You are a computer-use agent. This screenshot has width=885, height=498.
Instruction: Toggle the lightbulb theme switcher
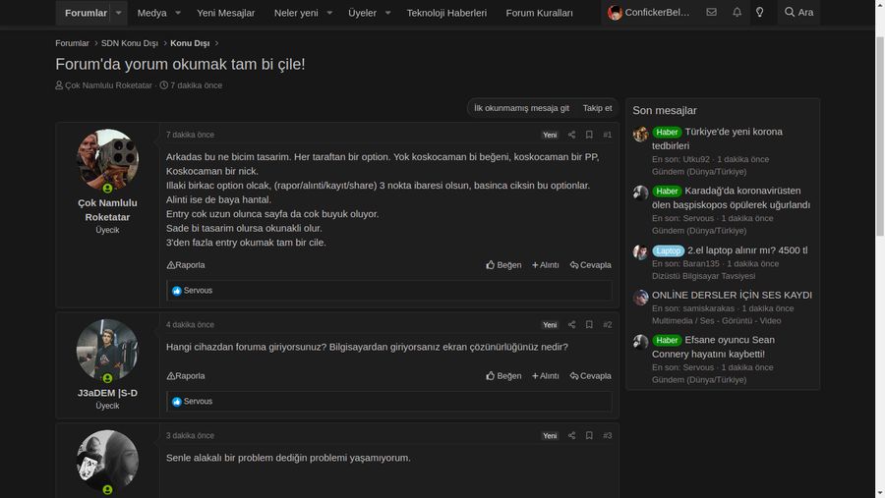(x=759, y=13)
